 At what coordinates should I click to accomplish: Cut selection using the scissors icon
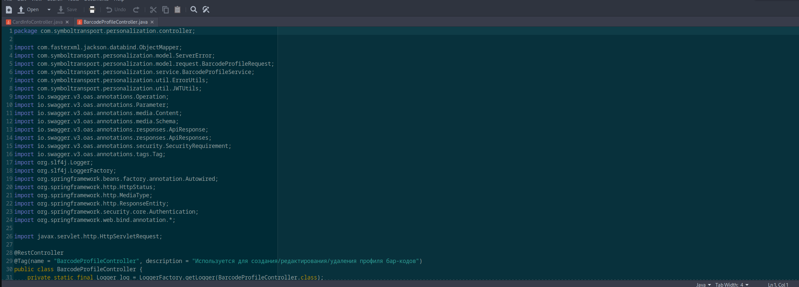pos(153,10)
